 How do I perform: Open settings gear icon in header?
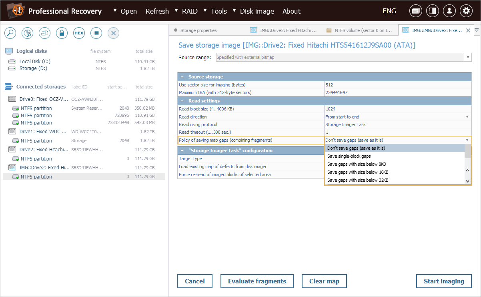point(466,11)
